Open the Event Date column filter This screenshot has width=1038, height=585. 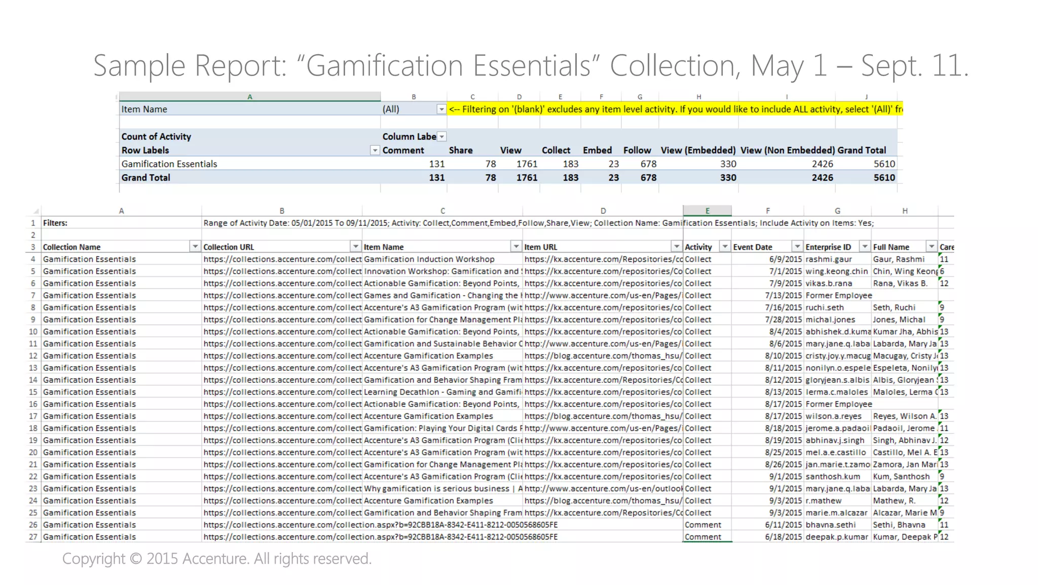coord(797,247)
